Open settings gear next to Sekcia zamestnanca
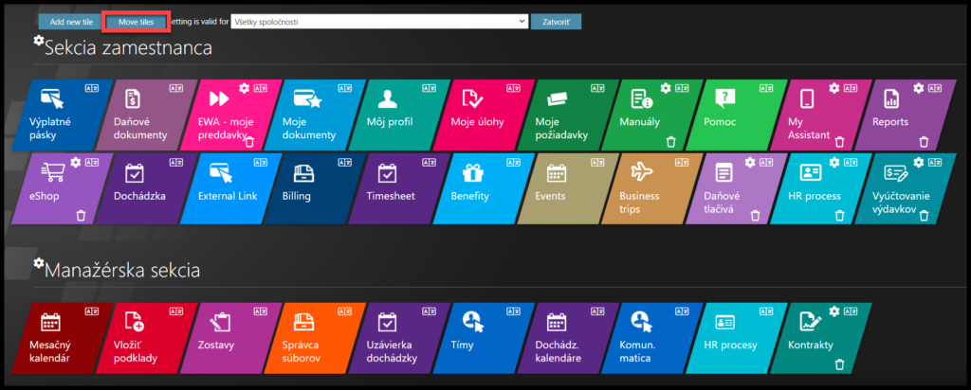Screen dimensions: 971x390 coord(39,41)
